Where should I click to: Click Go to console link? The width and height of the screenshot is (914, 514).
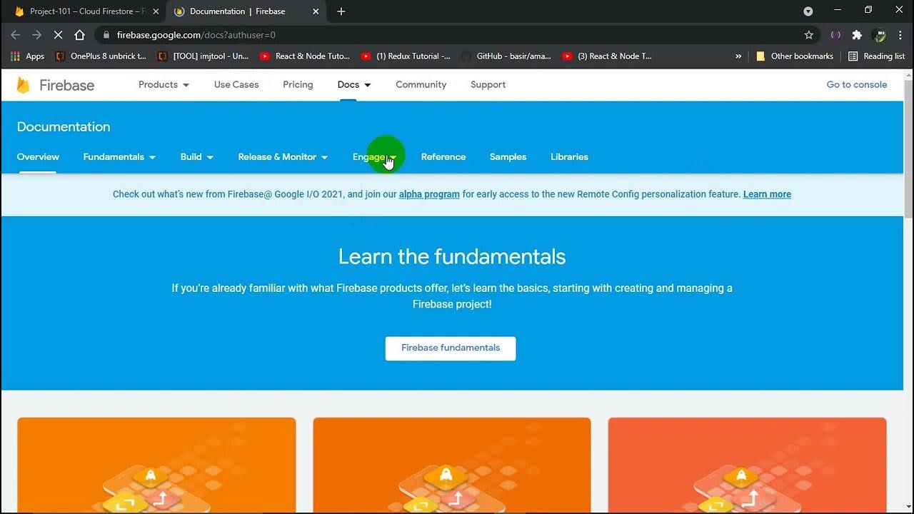(857, 84)
